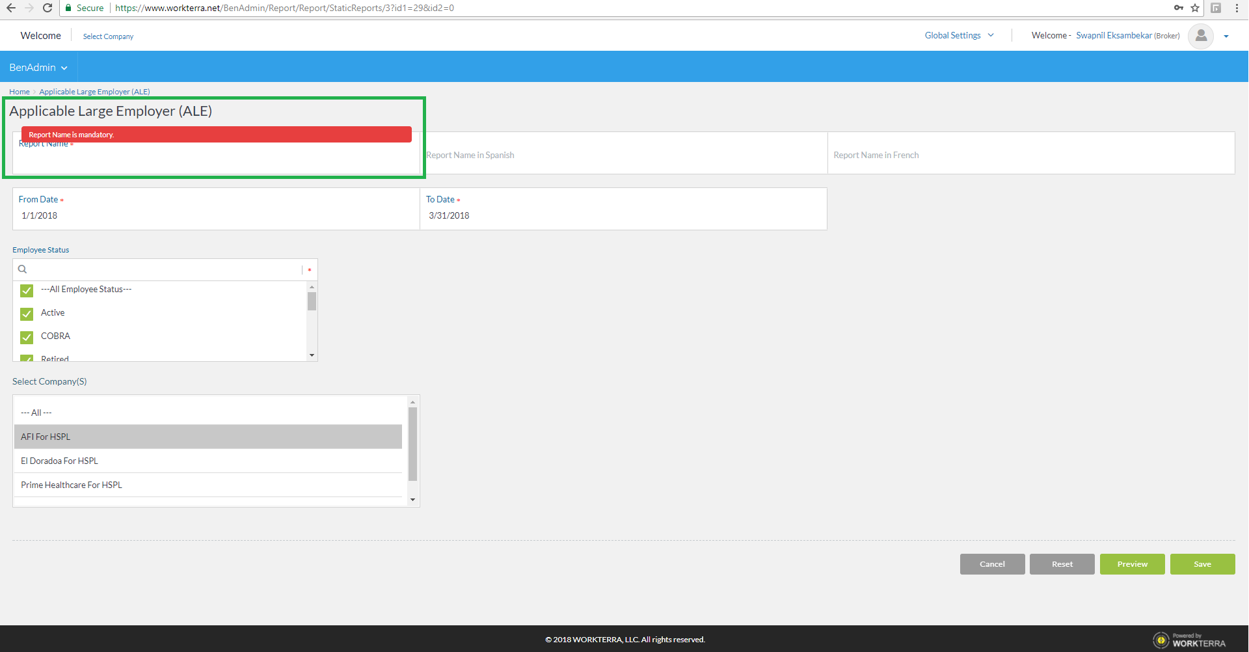
Task: Uncheck the All Employee Status checkbox
Action: click(27, 290)
